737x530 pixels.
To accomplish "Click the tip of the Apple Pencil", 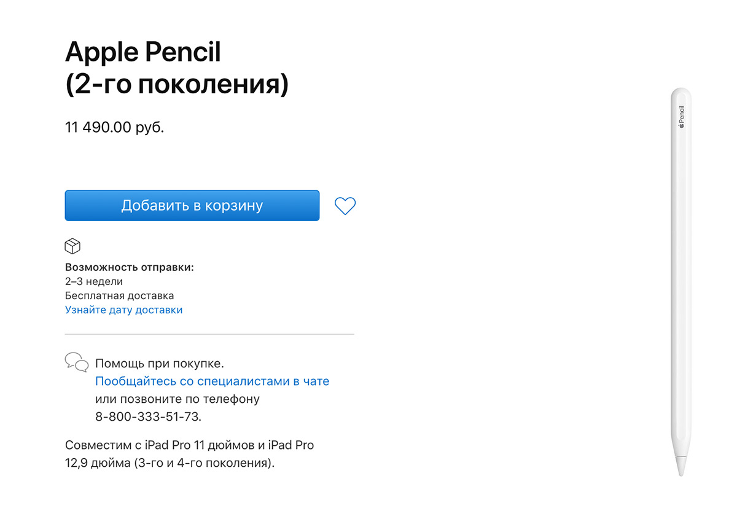I will (680, 466).
